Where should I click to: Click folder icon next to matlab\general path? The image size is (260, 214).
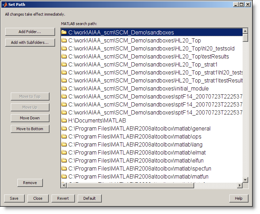coord(64,128)
